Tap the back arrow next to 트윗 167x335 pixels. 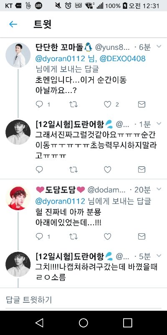click(13, 24)
